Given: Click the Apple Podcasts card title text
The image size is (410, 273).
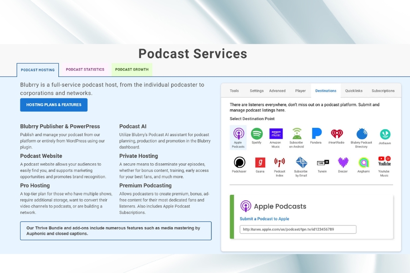Looking at the screenshot, I should pyautogui.click(x=280, y=207).
